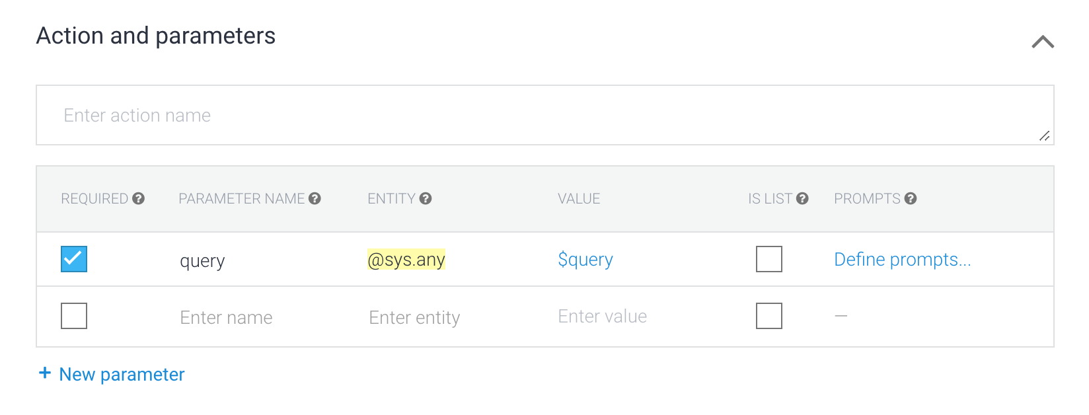The image size is (1089, 415).
Task: Click help icon beside IS LIST header
Action: point(802,198)
